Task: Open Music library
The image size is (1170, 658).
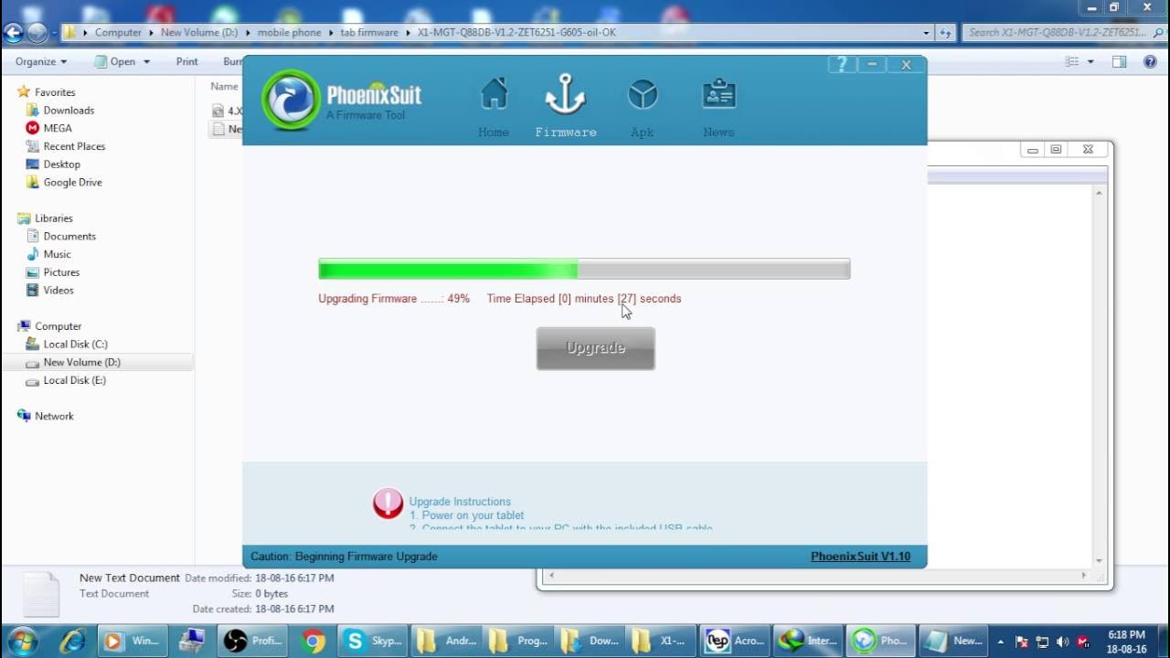Action: (x=57, y=254)
